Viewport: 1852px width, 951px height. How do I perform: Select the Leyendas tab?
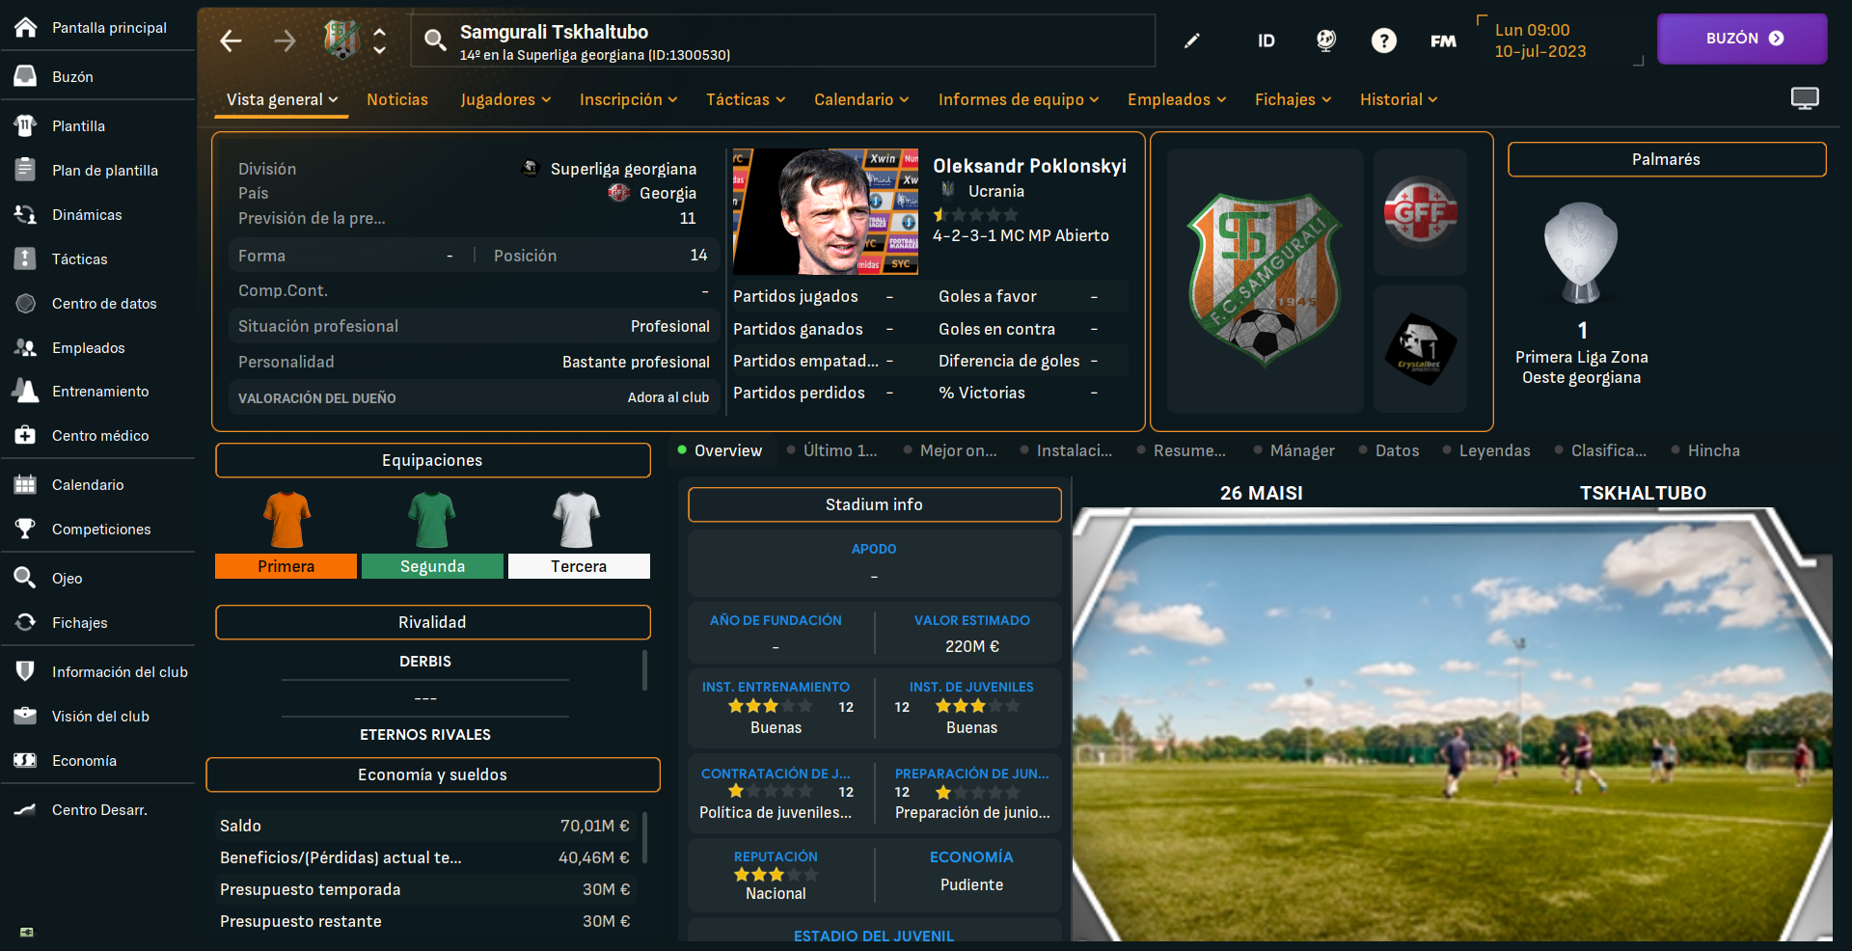click(x=1485, y=450)
